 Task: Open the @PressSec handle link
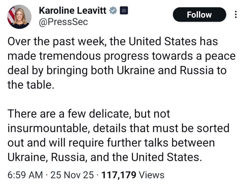tap(63, 22)
